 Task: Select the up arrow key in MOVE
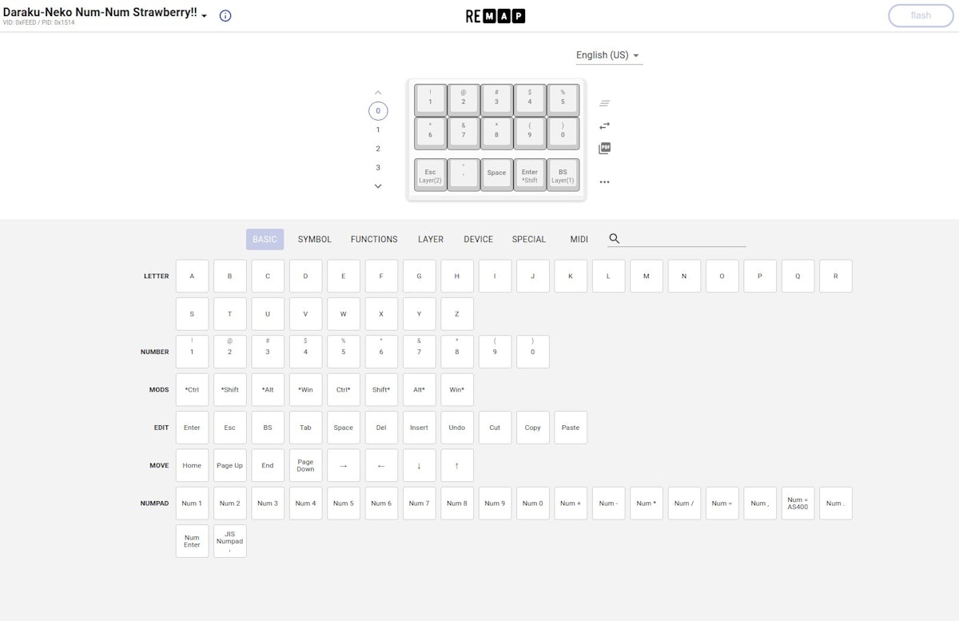(x=457, y=465)
